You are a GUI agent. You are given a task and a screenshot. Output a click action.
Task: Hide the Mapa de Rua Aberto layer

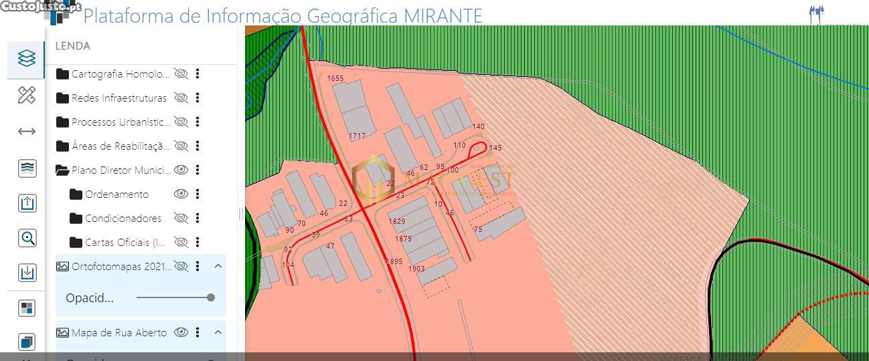(x=181, y=332)
